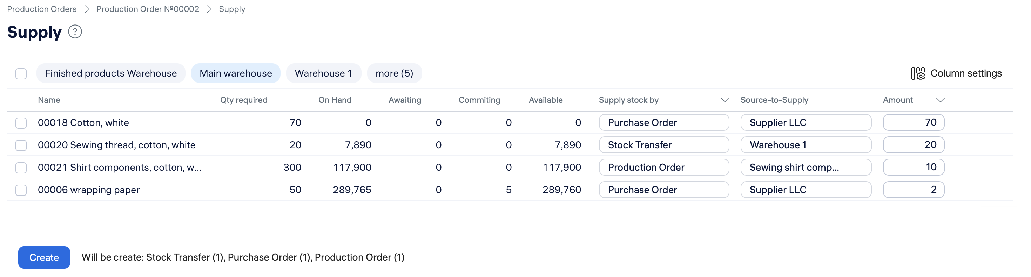The width and height of the screenshot is (1031, 277).
Task: Click the Name column header
Action: click(49, 100)
